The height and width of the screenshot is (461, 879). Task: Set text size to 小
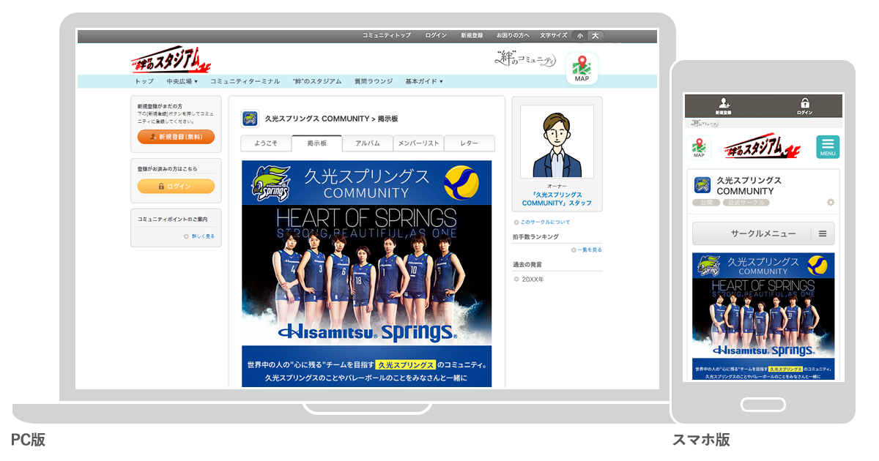coord(579,35)
